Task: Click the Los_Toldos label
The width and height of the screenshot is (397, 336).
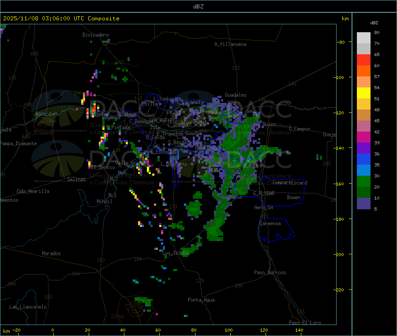Action: 176,253
